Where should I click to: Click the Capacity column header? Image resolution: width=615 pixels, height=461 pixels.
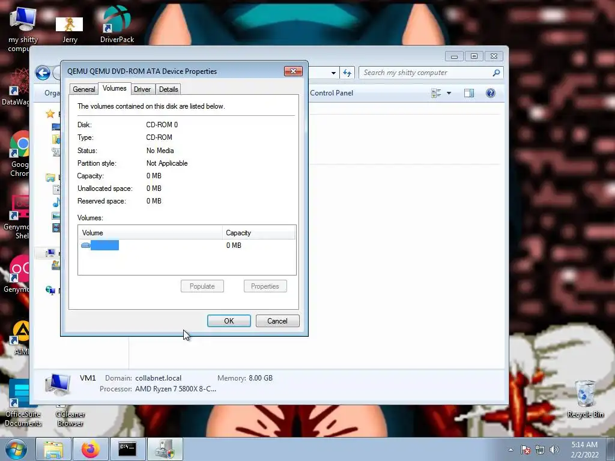click(x=259, y=233)
